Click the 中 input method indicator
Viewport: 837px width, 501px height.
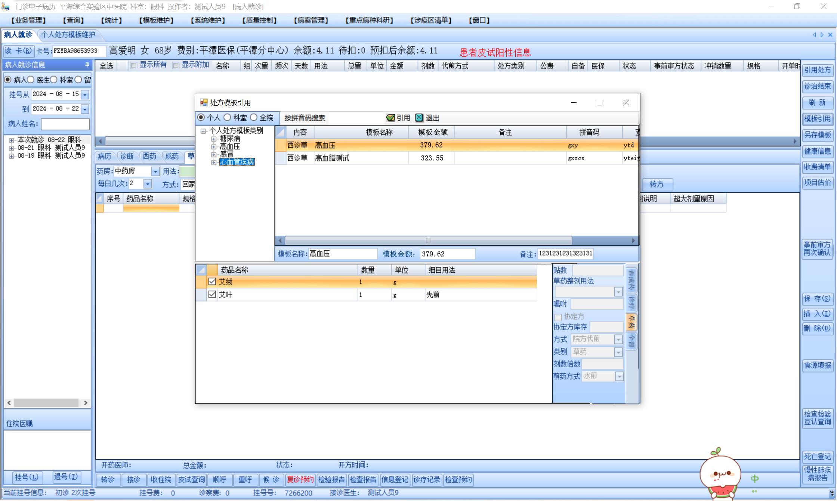pyautogui.click(x=754, y=479)
